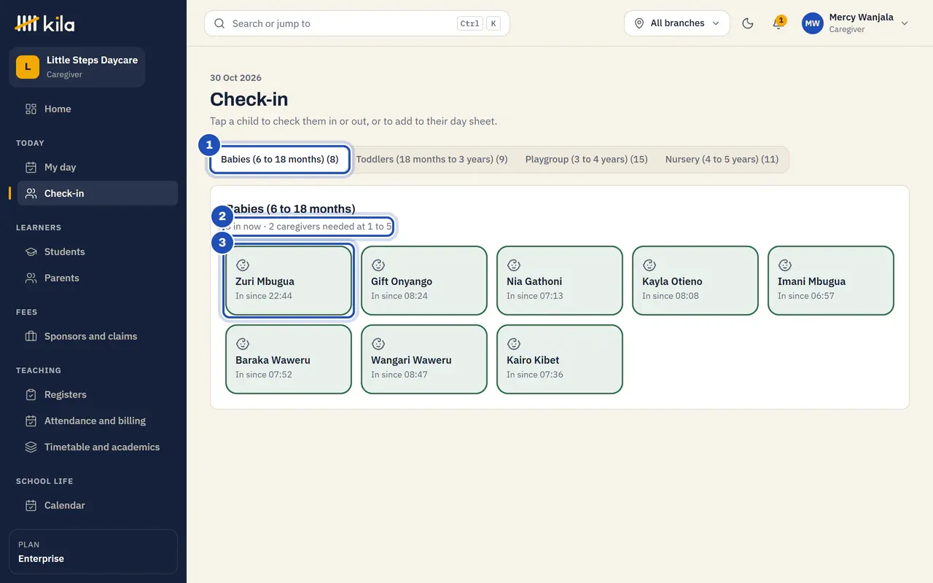Tap the Baraka Waweru child card
The image size is (933, 583).
tap(289, 359)
